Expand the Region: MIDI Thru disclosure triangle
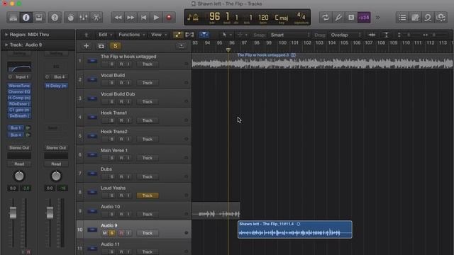The width and height of the screenshot is (454, 255). point(6,35)
